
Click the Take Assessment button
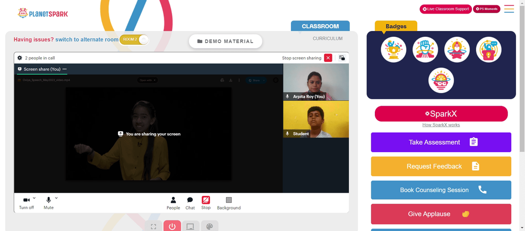tap(441, 142)
